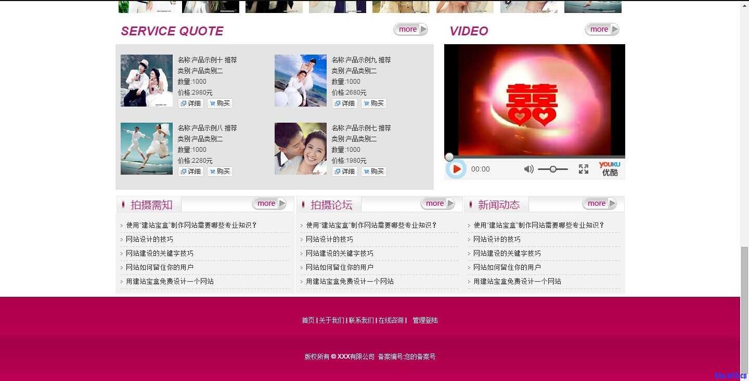The height and width of the screenshot is (381, 749).
Task: Click more in 拍摄论坛 section
Action: pyautogui.click(x=437, y=204)
